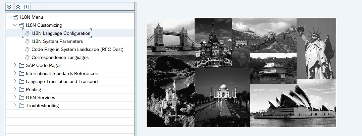Open Correspondence Languages entry

[x=60, y=57]
